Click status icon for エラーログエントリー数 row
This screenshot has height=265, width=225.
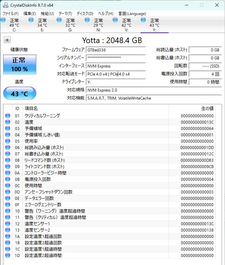click(x=8, y=205)
